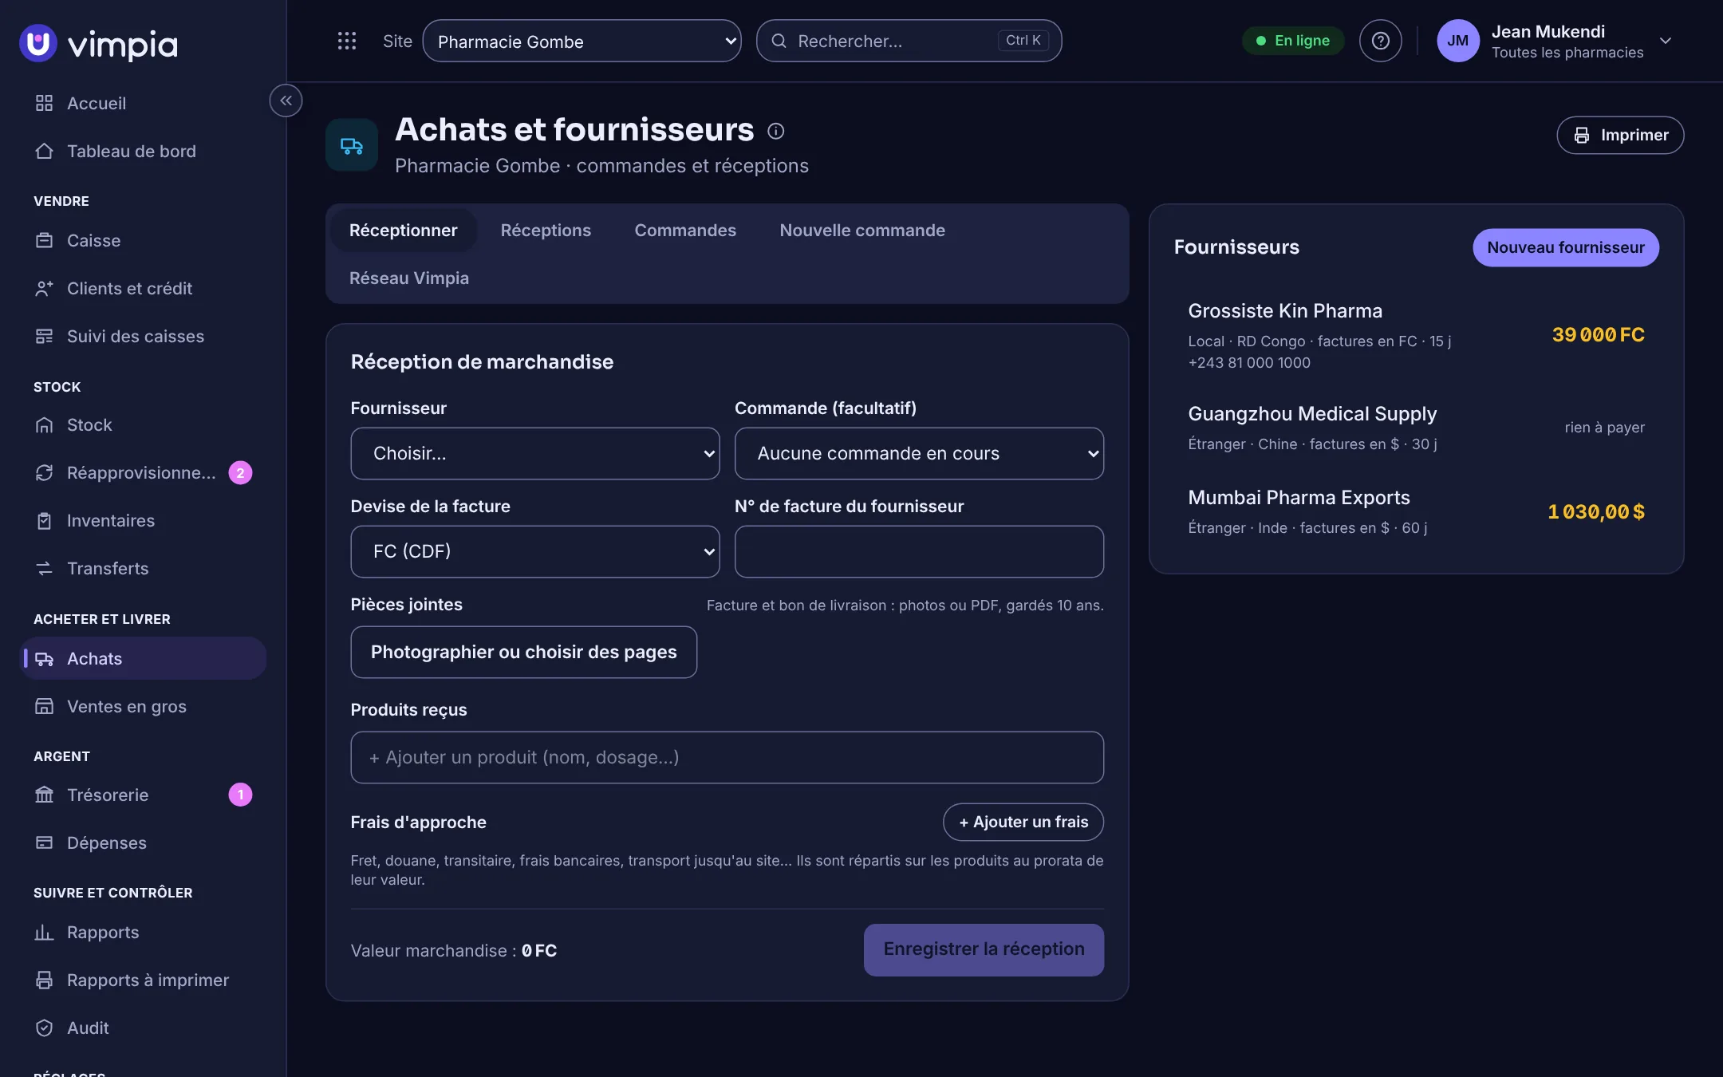Viewport: 1723px width, 1077px height.
Task: Open Ventes en gros
Action: pyautogui.click(x=143, y=706)
